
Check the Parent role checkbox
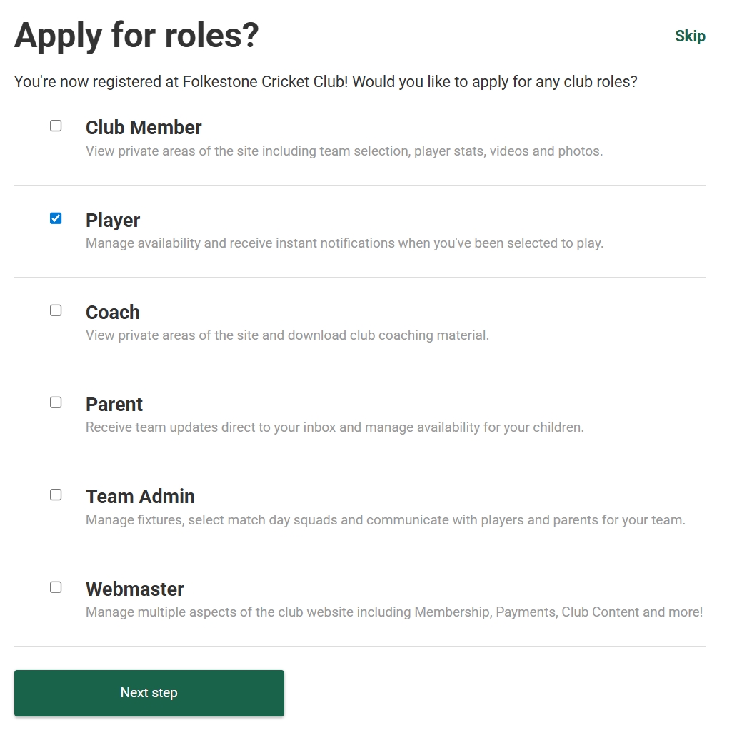tap(56, 402)
